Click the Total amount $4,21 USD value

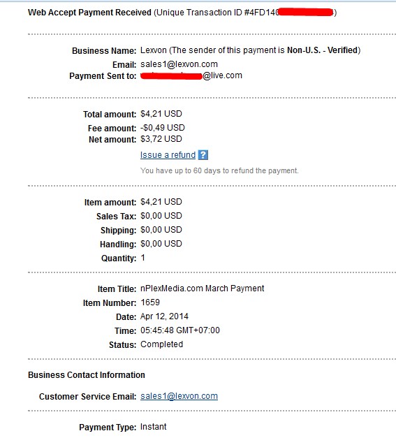(x=161, y=114)
